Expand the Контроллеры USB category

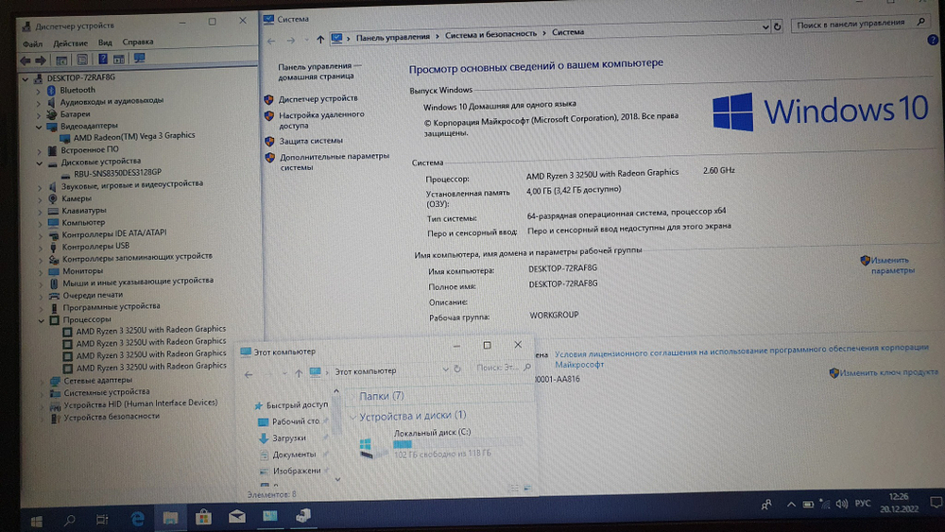(x=41, y=248)
